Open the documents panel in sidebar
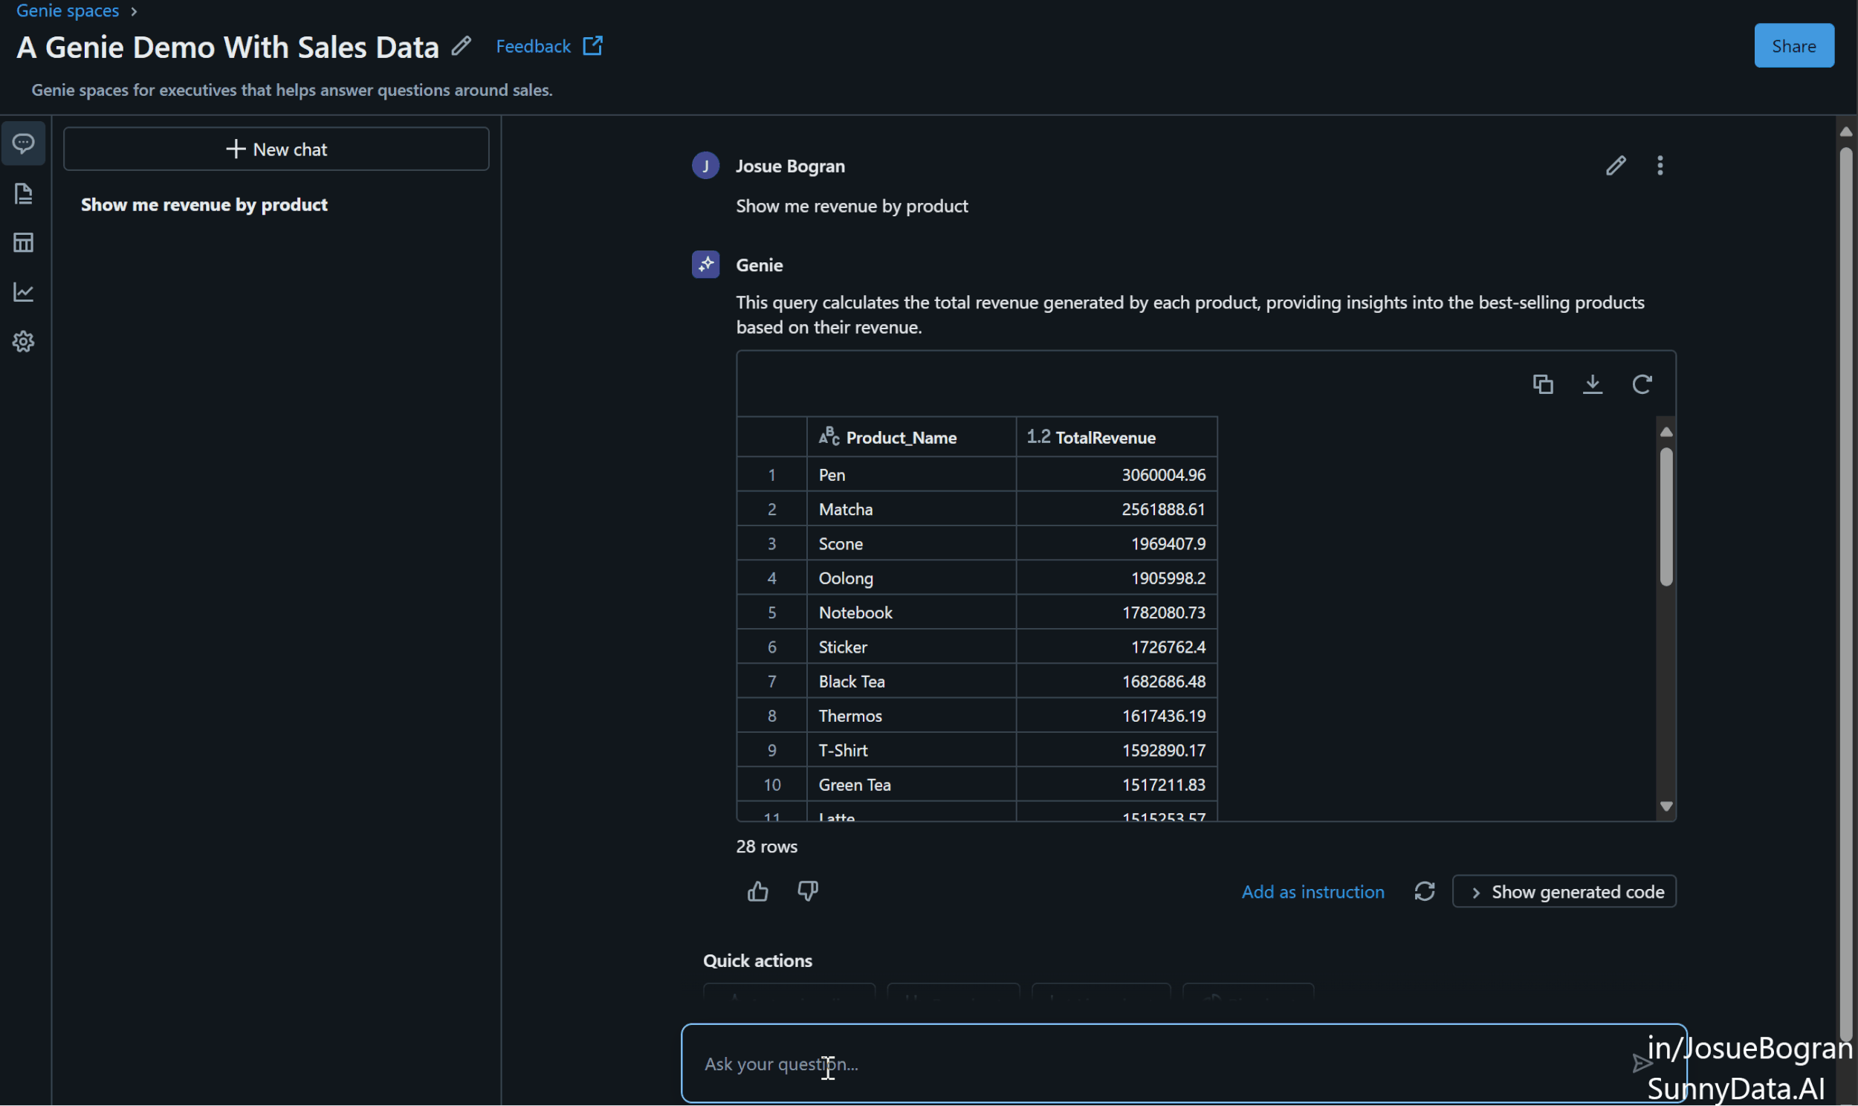The height and width of the screenshot is (1106, 1858). click(23, 193)
